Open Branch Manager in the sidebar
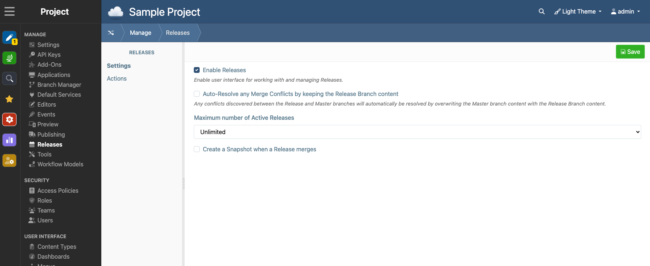Screen dimensions: 650x266 pyautogui.click(x=59, y=85)
